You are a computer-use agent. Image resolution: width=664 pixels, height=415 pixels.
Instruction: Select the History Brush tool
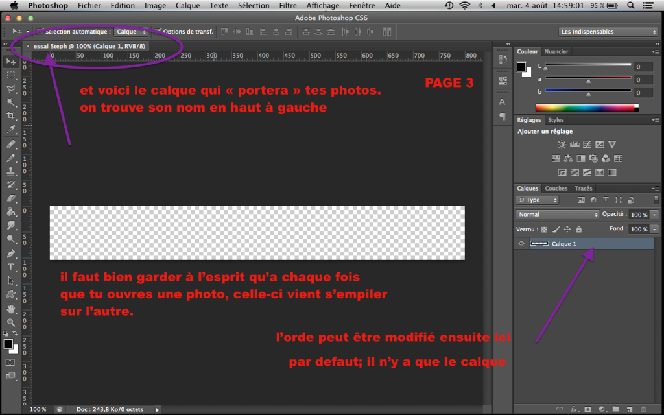(x=11, y=185)
